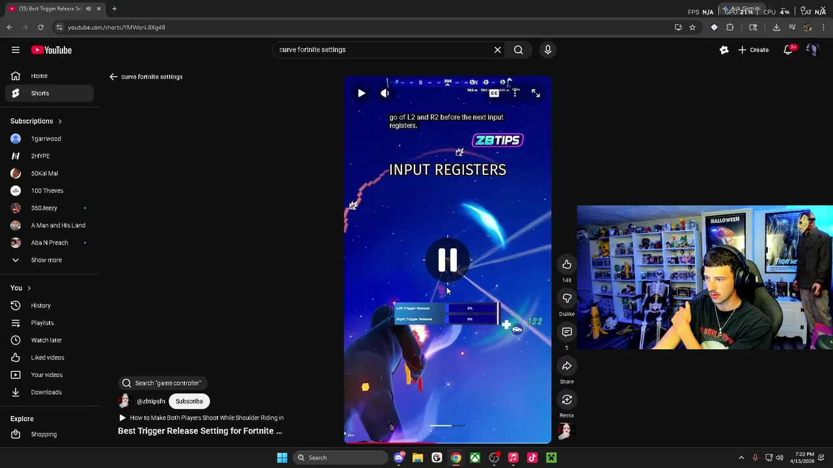Open the YouTube account avatar menu

(x=812, y=49)
